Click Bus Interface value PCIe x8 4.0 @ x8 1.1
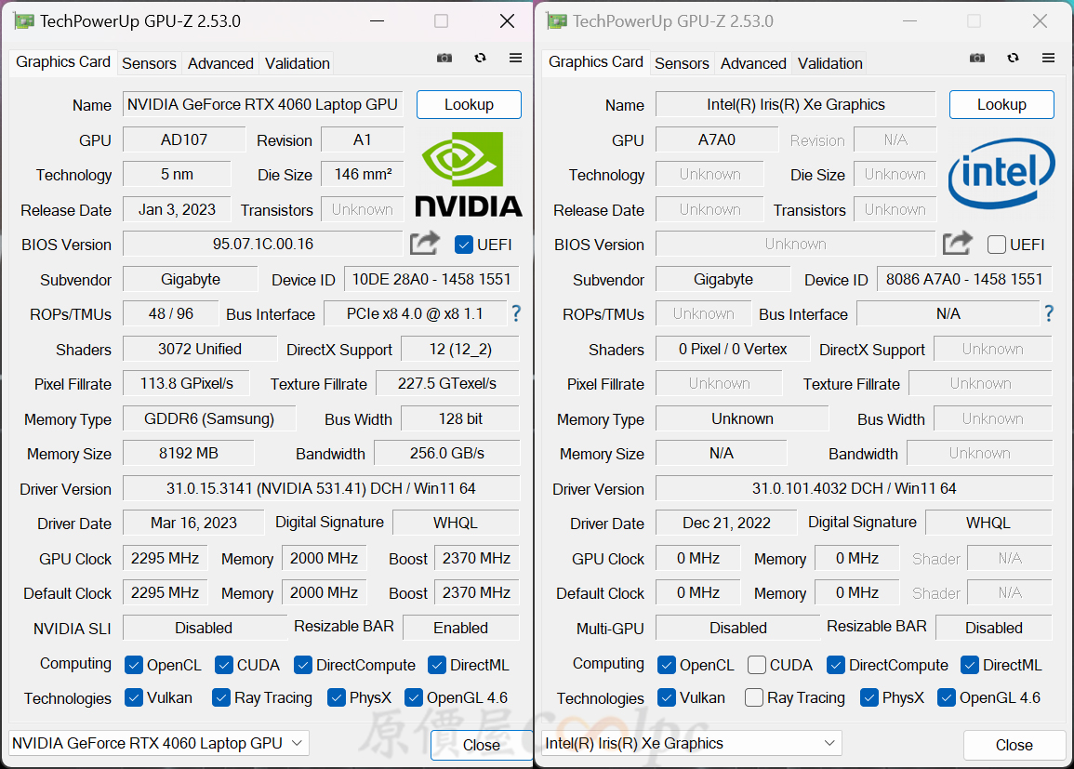 (415, 313)
